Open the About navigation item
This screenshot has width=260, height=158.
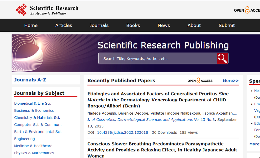pyautogui.click(x=194, y=25)
